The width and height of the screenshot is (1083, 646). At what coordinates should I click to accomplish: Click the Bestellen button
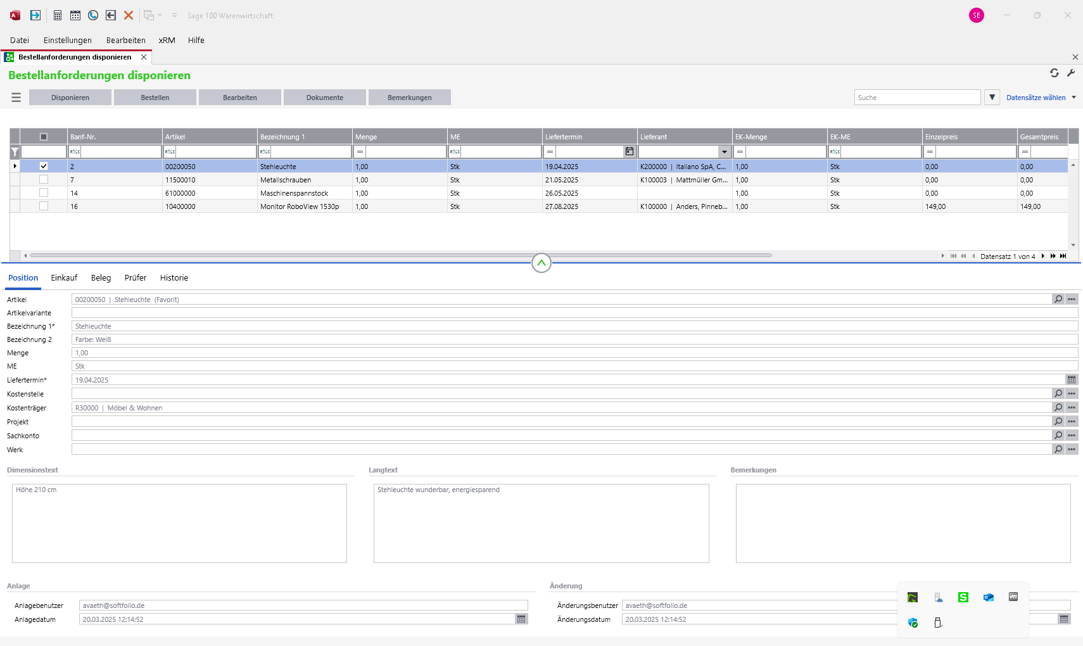pos(155,98)
